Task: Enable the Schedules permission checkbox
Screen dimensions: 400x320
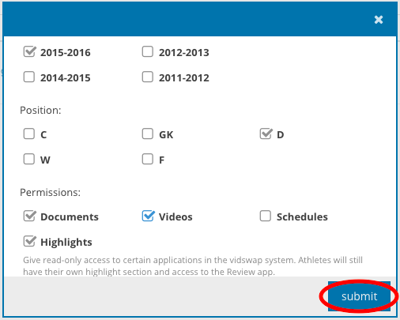Action: tap(266, 216)
